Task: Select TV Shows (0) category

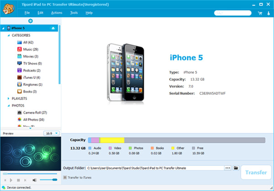Action: pos(30,63)
